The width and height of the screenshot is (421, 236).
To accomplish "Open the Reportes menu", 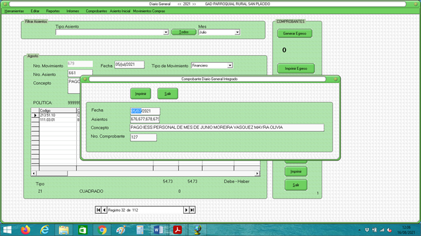I will (53, 11).
